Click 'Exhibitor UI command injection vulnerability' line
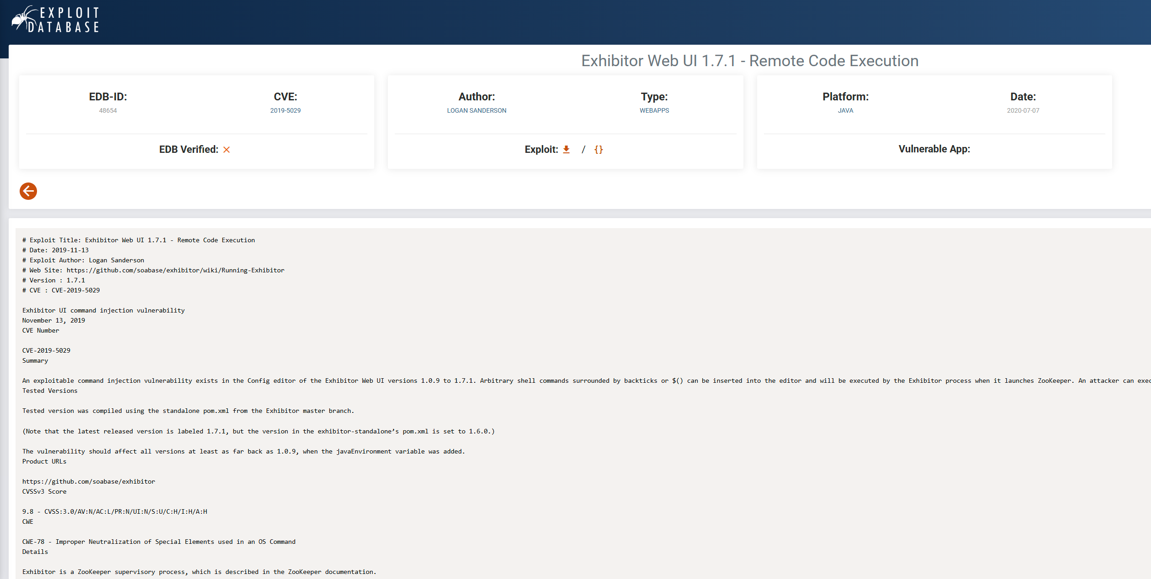 103,310
